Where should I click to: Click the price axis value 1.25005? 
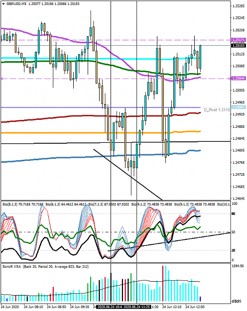[x=239, y=90]
